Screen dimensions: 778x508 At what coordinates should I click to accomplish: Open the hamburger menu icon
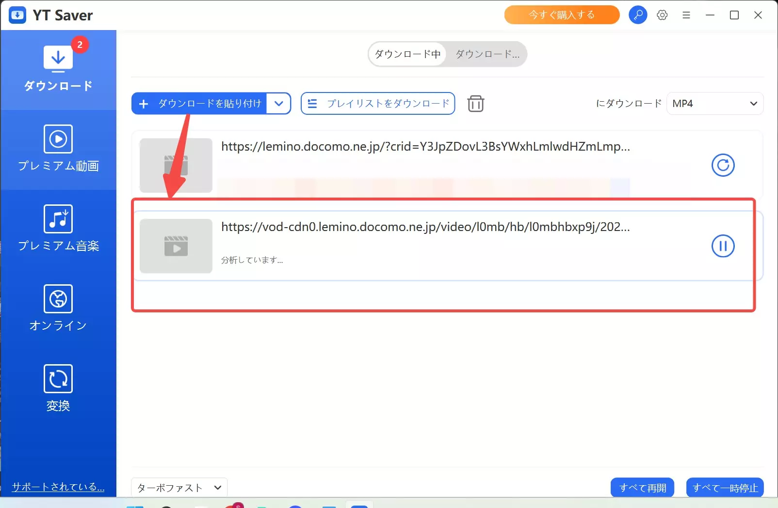tap(686, 15)
